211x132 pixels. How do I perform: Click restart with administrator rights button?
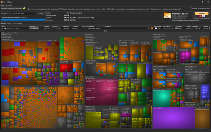pyautogui.click(x=11, y=8)
